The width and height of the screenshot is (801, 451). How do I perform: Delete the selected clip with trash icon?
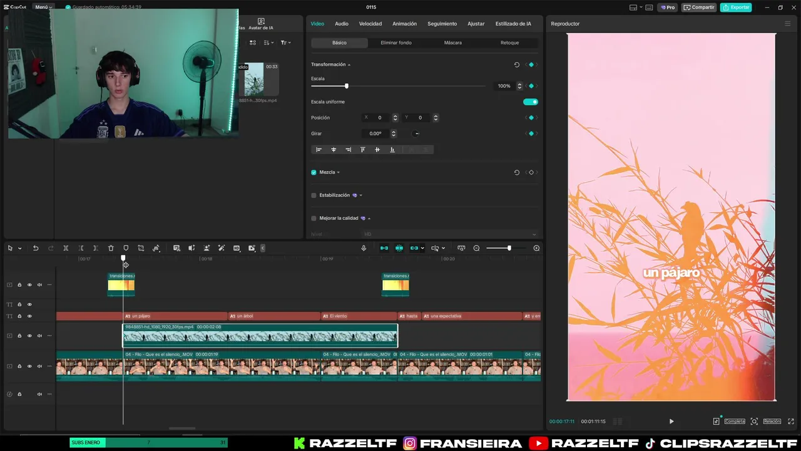[x=111, y=248]
